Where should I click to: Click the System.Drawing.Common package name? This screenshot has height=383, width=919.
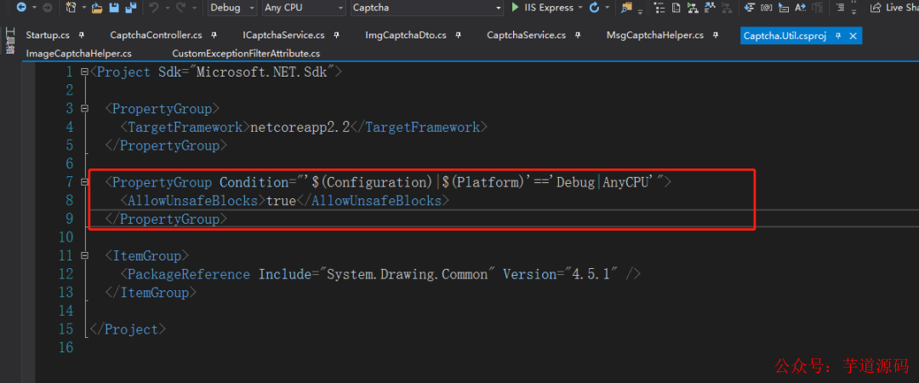(x=408, y=275)
